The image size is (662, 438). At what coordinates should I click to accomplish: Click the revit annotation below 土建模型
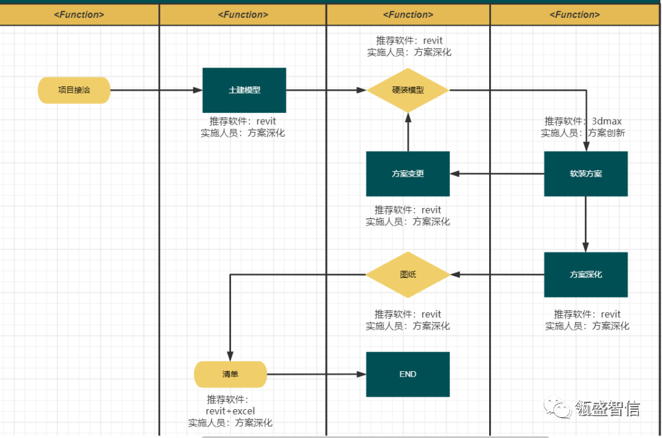click(x=243, y=127)
